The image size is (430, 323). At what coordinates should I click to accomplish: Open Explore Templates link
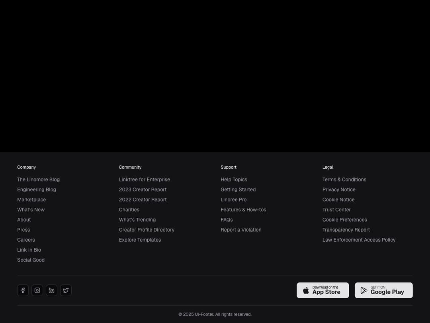[140, 240]
